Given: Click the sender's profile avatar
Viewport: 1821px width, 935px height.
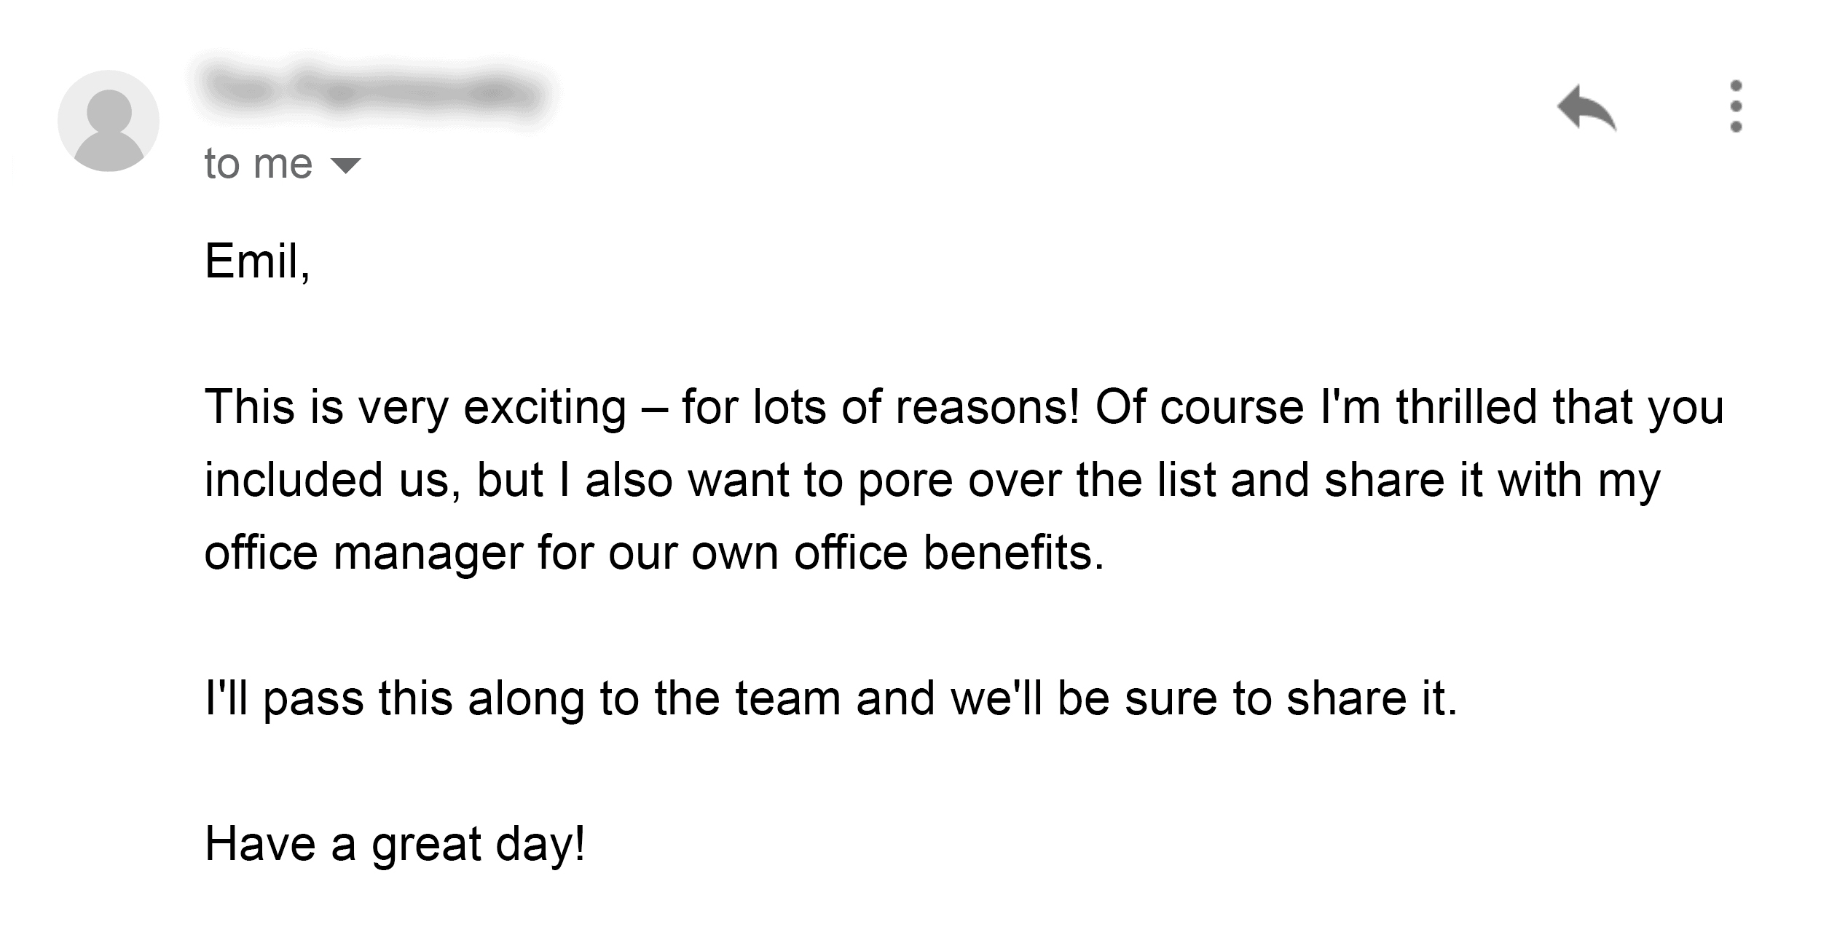Looking at the screenshot, I should pos(109,121).
